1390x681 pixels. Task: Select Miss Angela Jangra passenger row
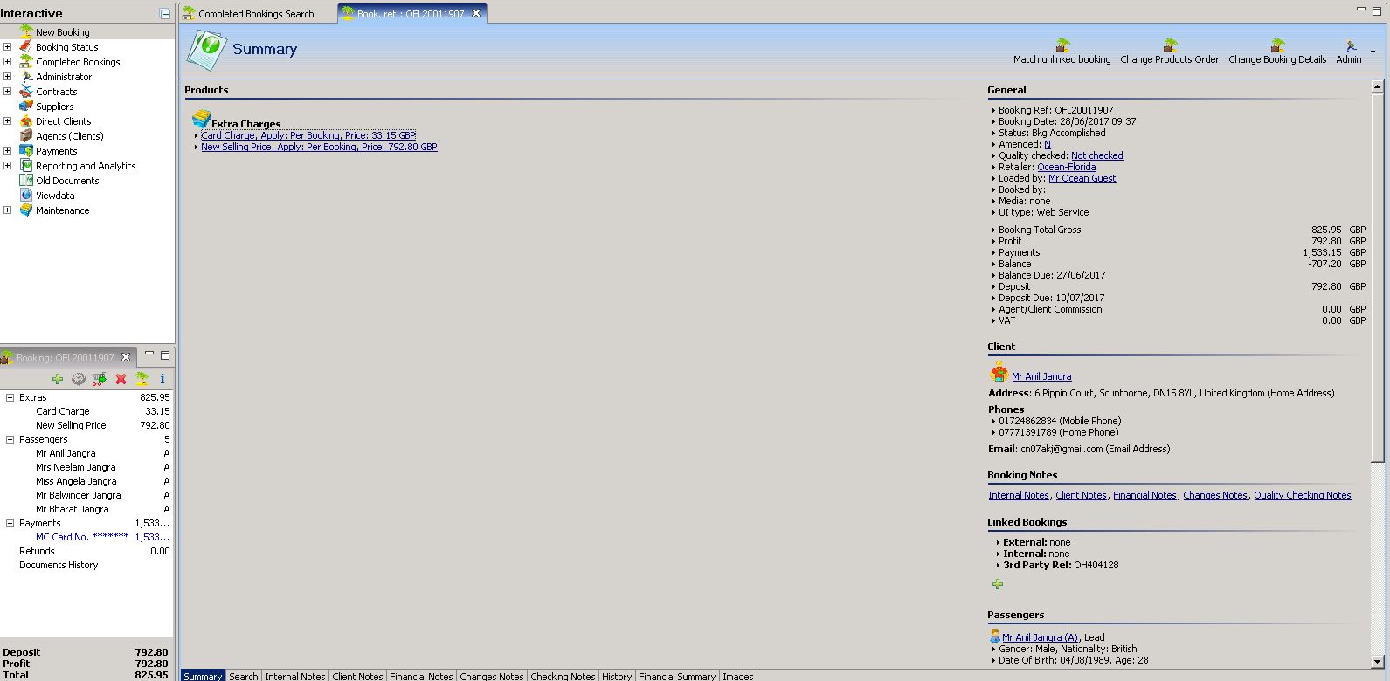coord(87,481)
